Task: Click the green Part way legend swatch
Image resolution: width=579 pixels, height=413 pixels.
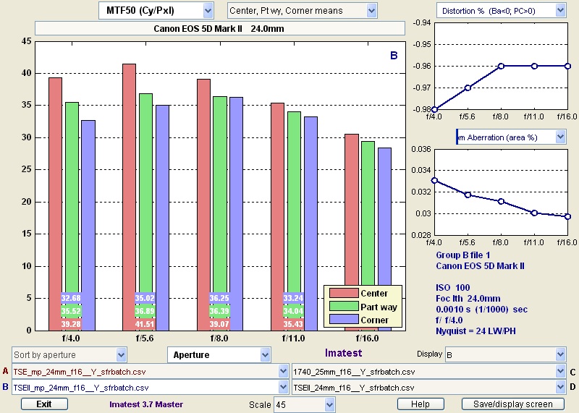Action: (344, 307)
